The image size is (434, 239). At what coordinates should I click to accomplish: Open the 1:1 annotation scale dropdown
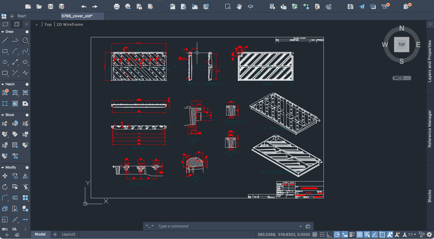pyautogui.click(x=412, y=235)
